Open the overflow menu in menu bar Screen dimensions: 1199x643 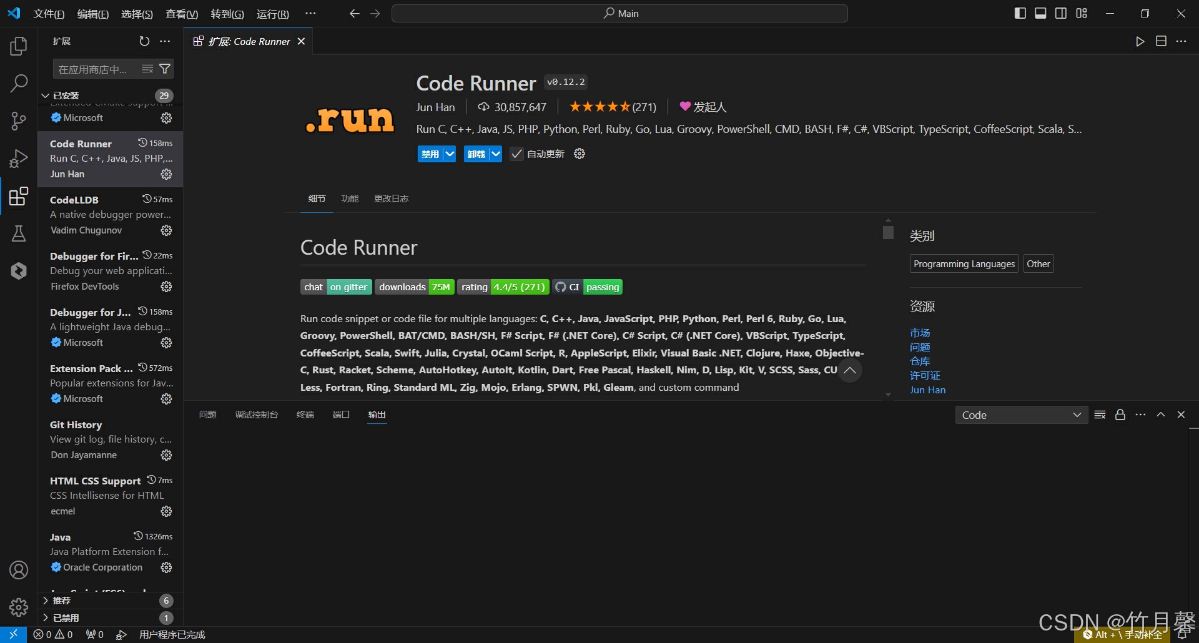310,13
